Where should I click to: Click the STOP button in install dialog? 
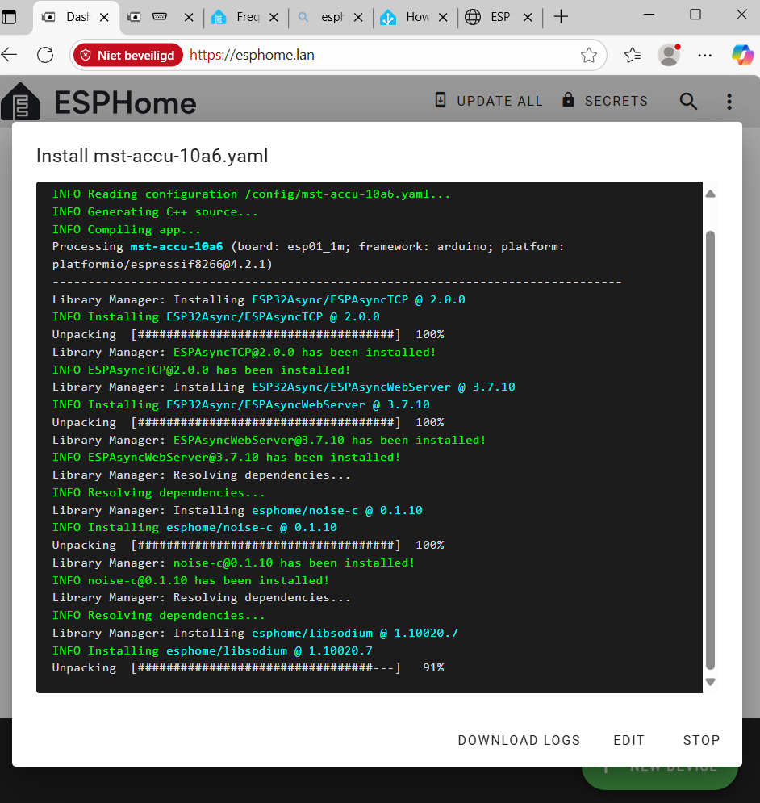[x=701, y=740]
